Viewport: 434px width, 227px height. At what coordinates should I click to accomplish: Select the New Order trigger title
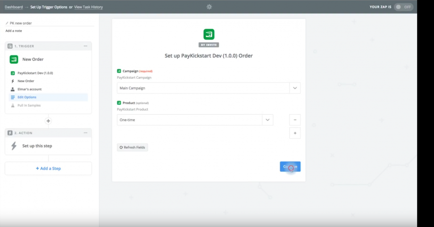click(33, 59)
